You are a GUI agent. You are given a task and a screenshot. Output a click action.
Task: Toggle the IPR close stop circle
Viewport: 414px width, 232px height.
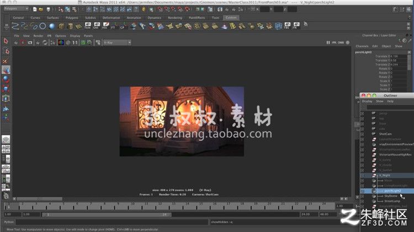348,42
